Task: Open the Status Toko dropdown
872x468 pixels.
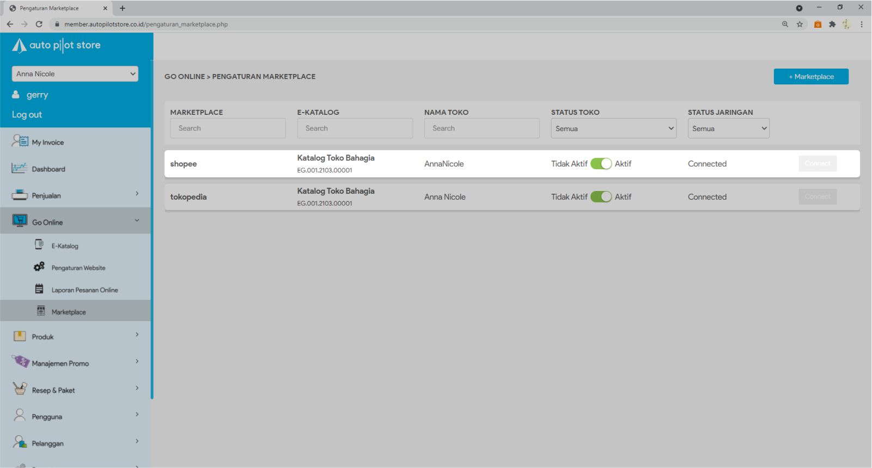Action: tap(613, 128)
